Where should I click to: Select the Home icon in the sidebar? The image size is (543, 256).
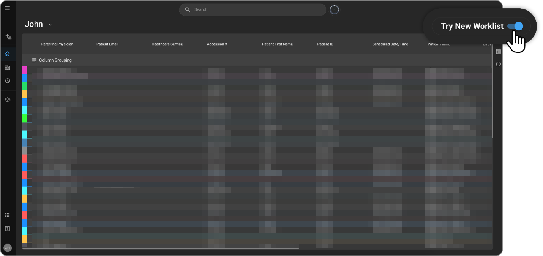click(8, 54)
